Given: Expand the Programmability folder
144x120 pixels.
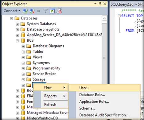Looking at the screenshot, I should click(x=23, y=68).
